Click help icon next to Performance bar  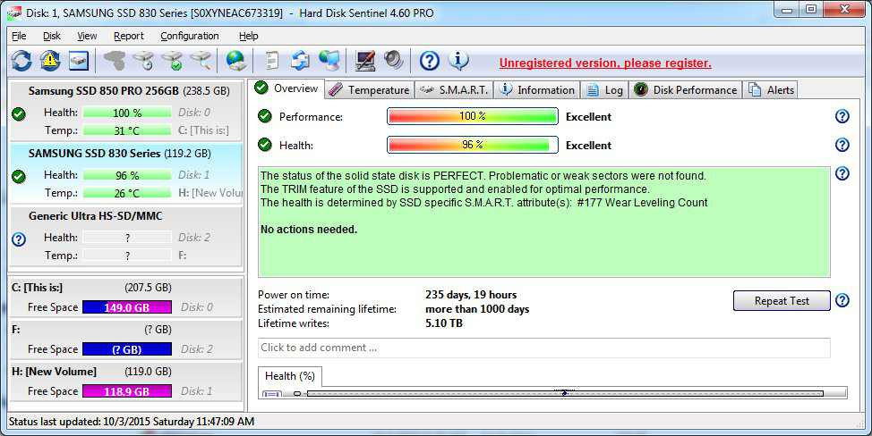[842, 116]
